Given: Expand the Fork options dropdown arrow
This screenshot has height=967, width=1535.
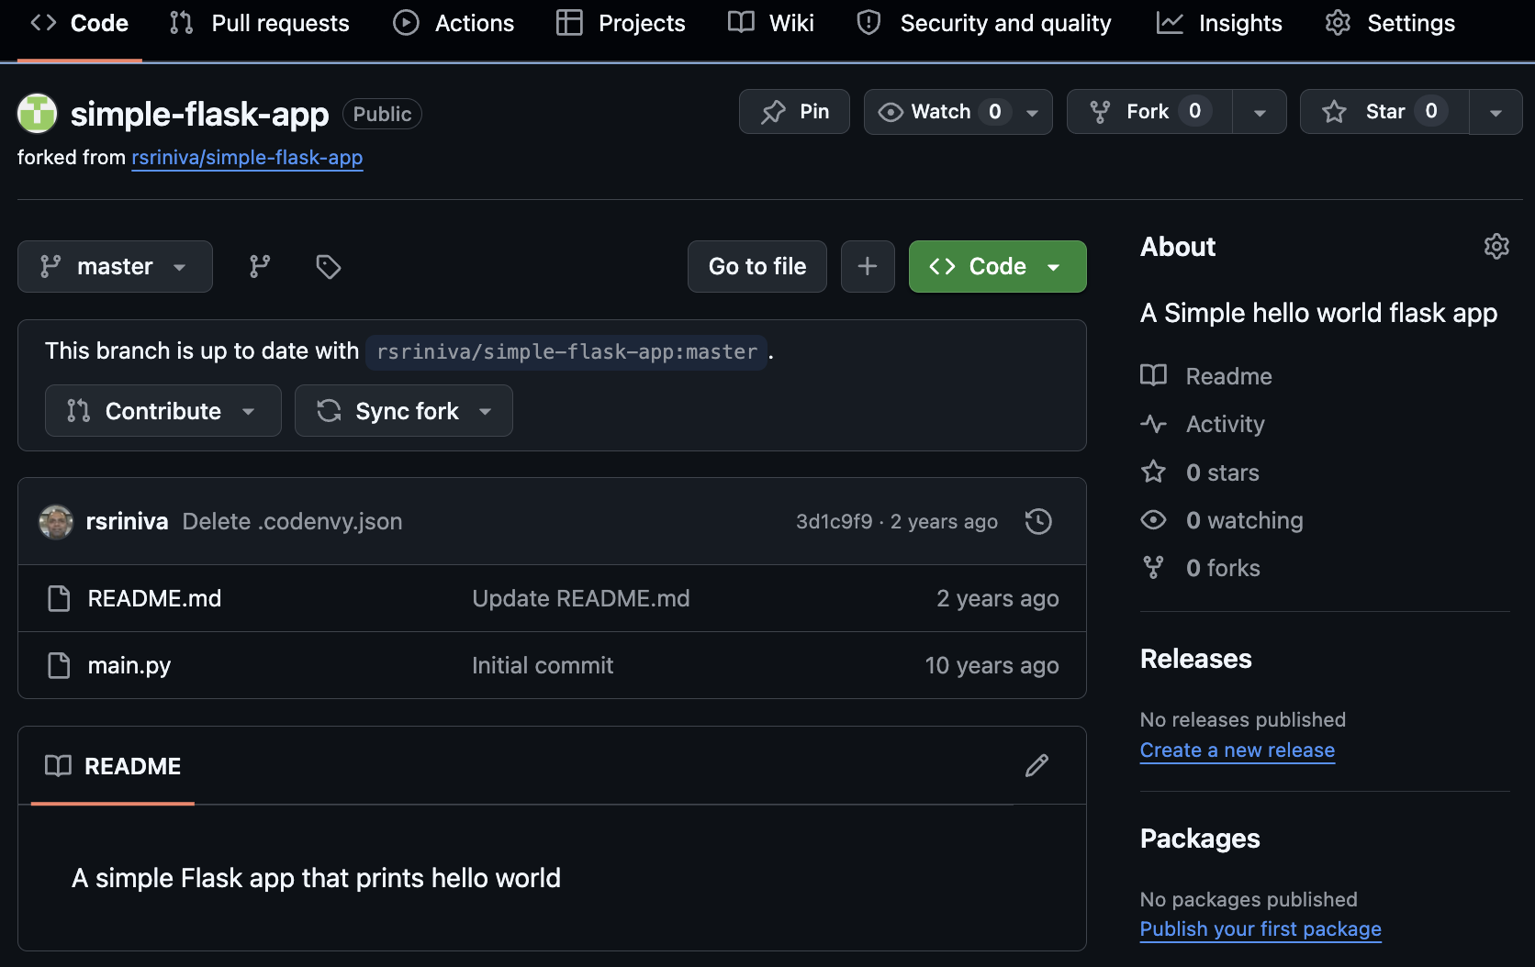Looking at the screenshot, I should click(1260, 112).
